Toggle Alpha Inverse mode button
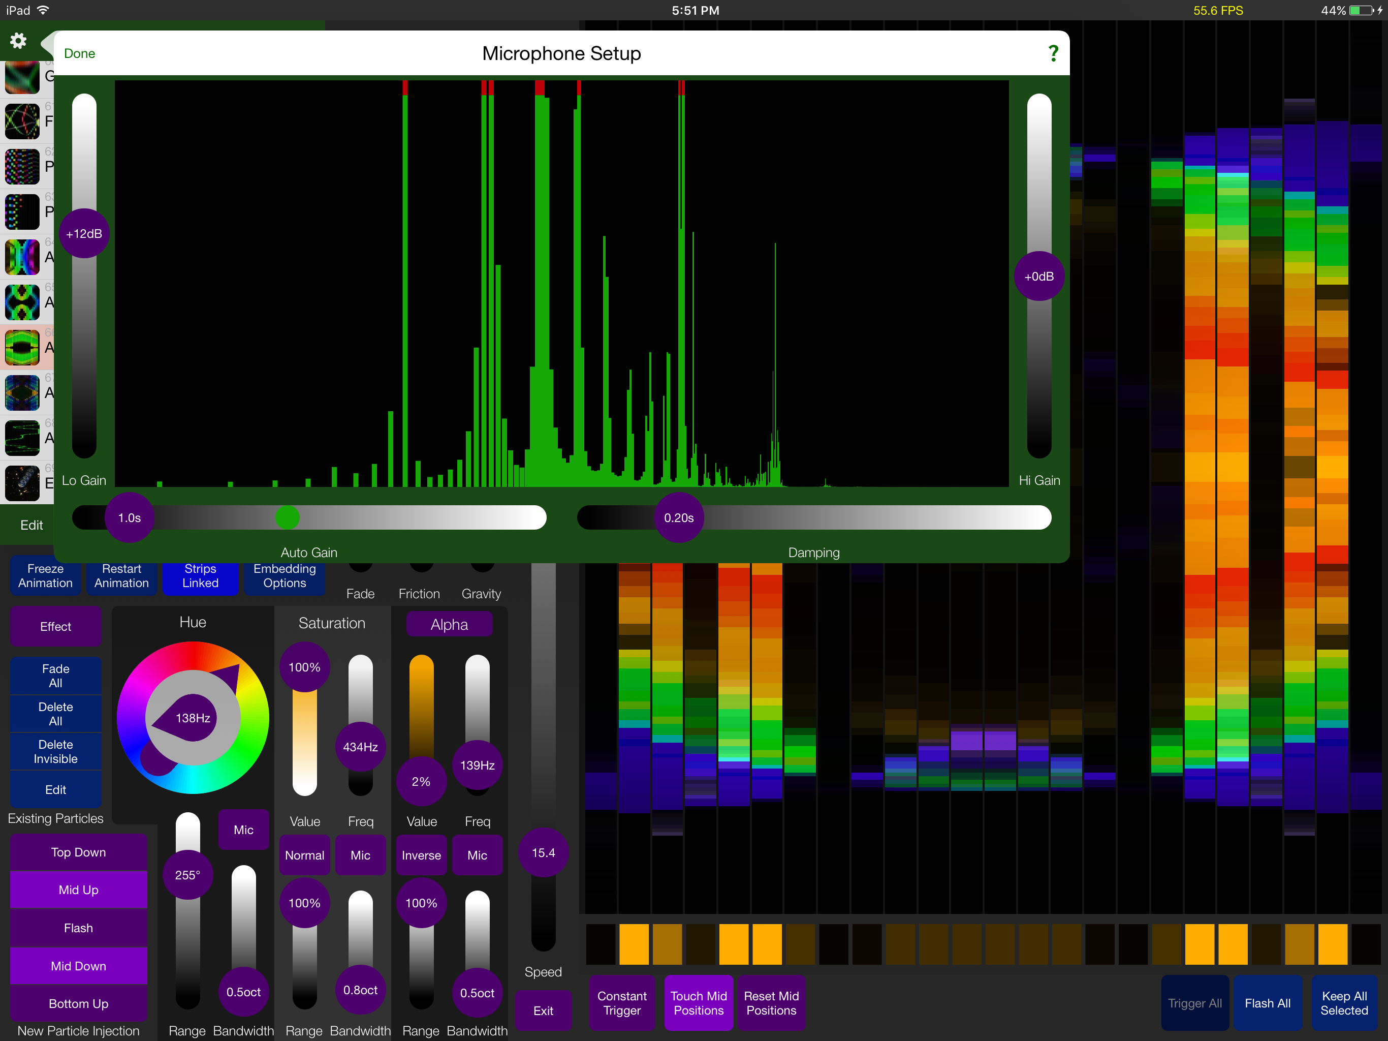This screenshot has height=1041, width=1388. click(x=421, y=854)
